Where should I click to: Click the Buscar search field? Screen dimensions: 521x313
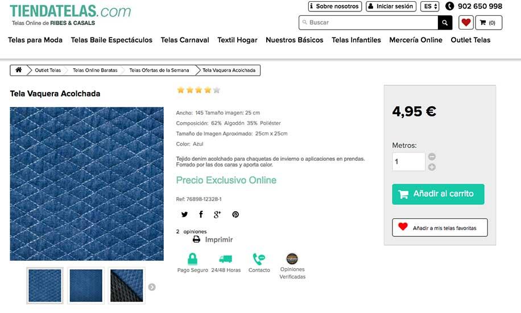368,23
